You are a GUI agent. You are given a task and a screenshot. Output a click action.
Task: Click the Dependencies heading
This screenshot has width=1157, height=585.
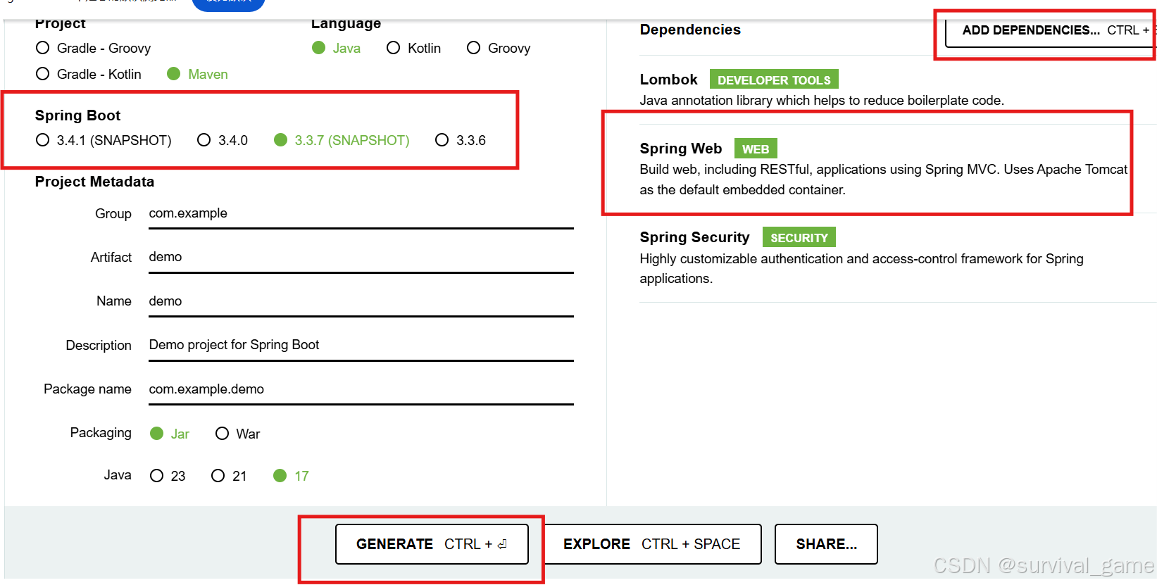click(690, 30)
